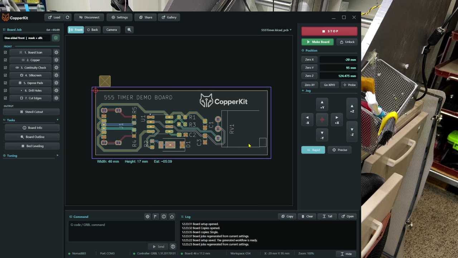
Task: Open help icon beside Send button
Action: [x=173, y=247]
